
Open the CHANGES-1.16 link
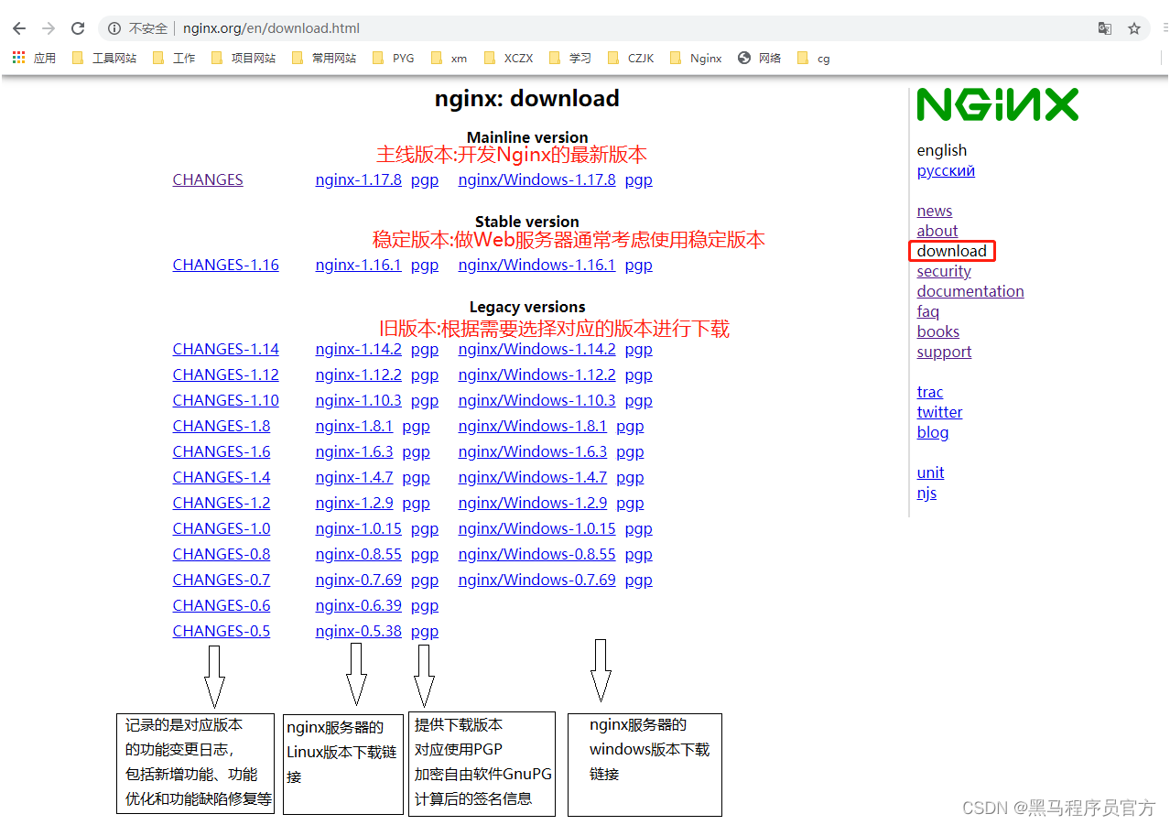point(226,265)
